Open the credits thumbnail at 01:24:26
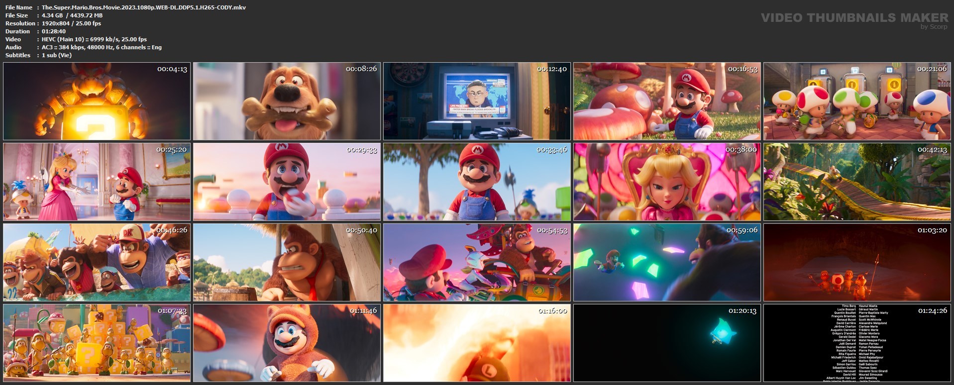Image resolution: width=954 pixels, height=385 pixels. [857, 343]
